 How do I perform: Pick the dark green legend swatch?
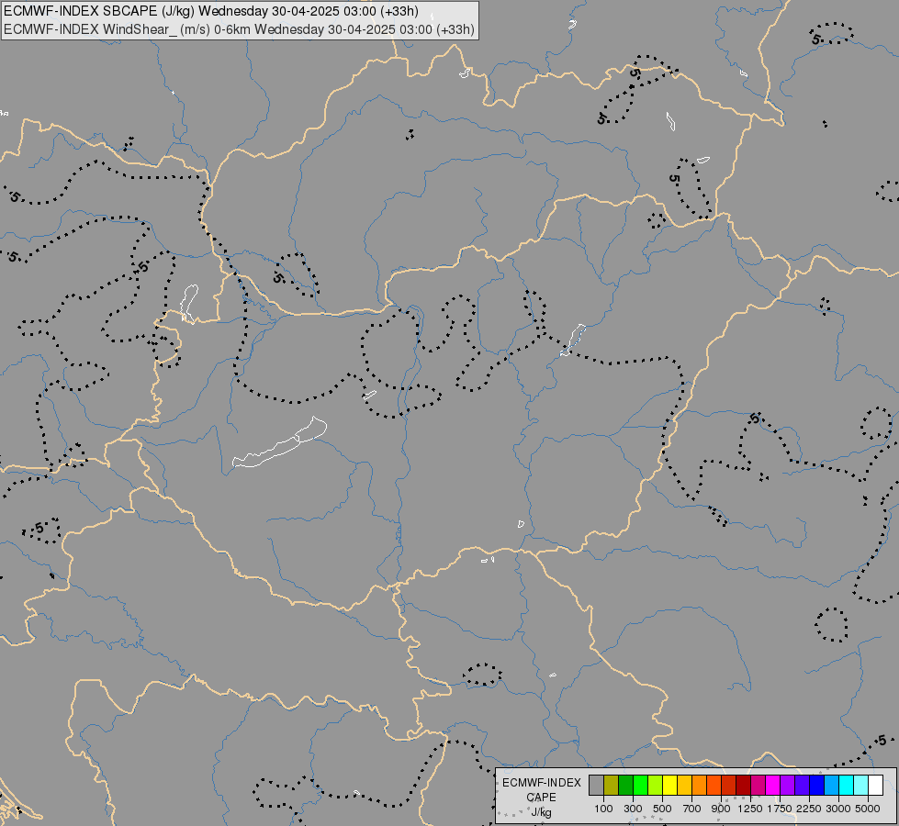(x=625, y=785)
